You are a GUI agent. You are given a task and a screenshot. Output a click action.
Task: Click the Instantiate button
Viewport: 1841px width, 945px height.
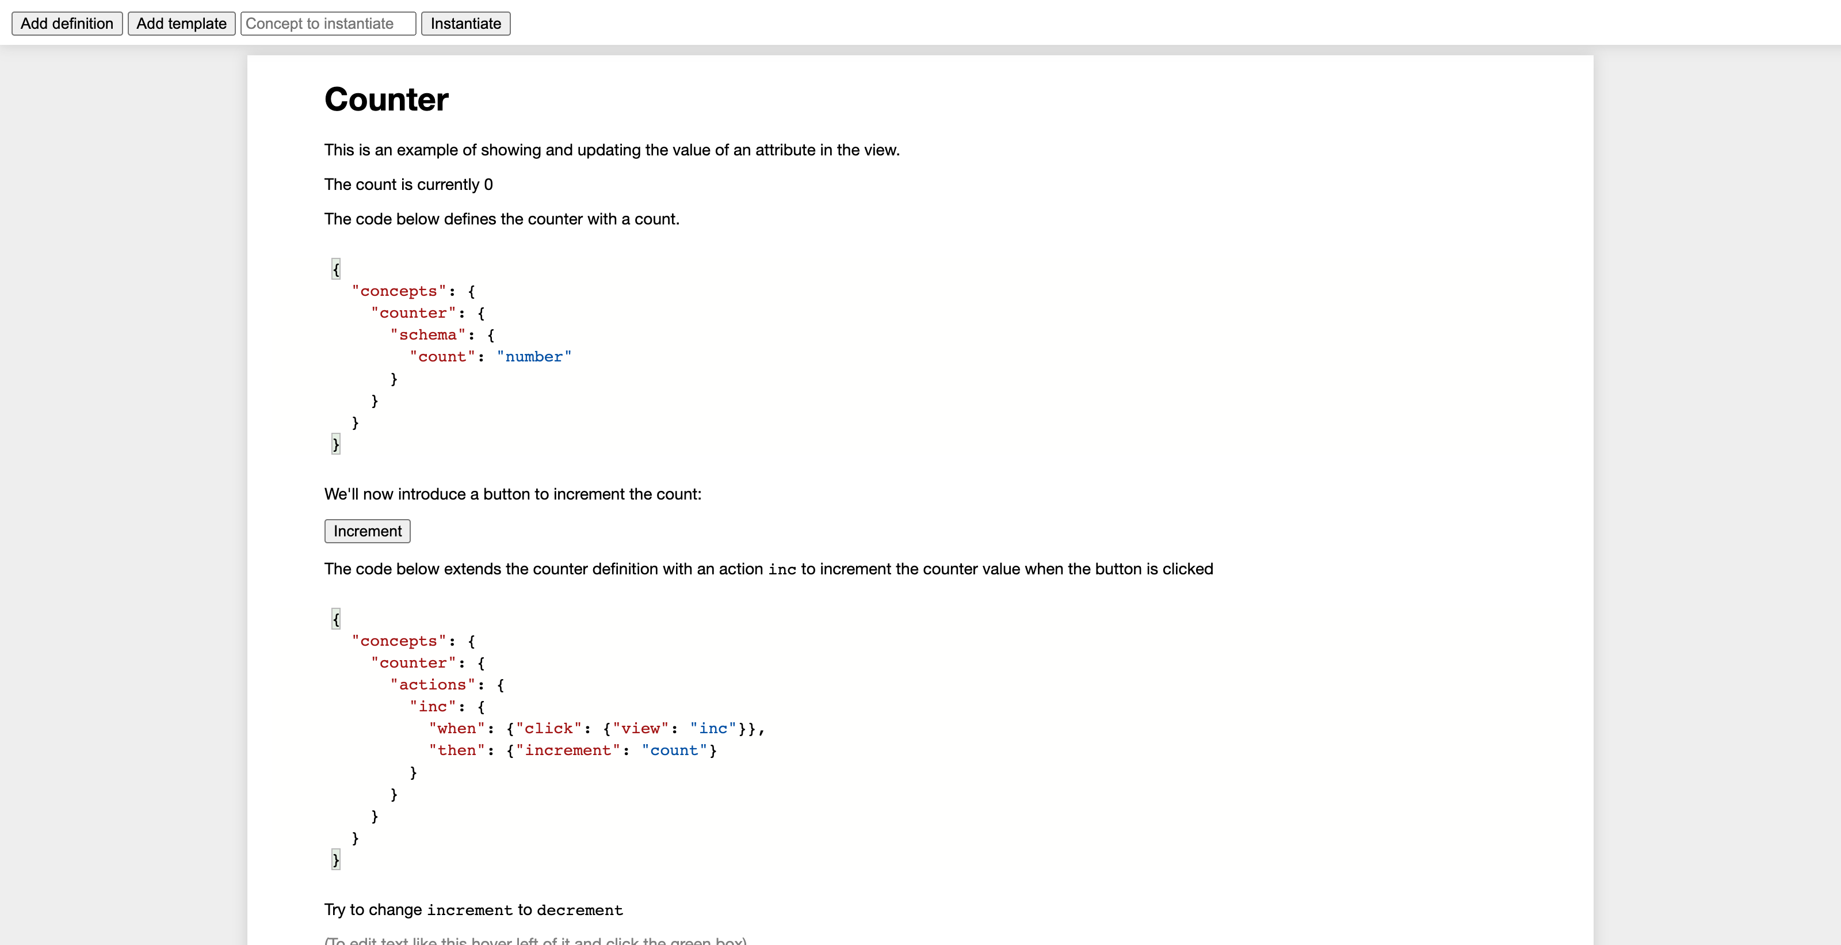[x=465, y=24]
